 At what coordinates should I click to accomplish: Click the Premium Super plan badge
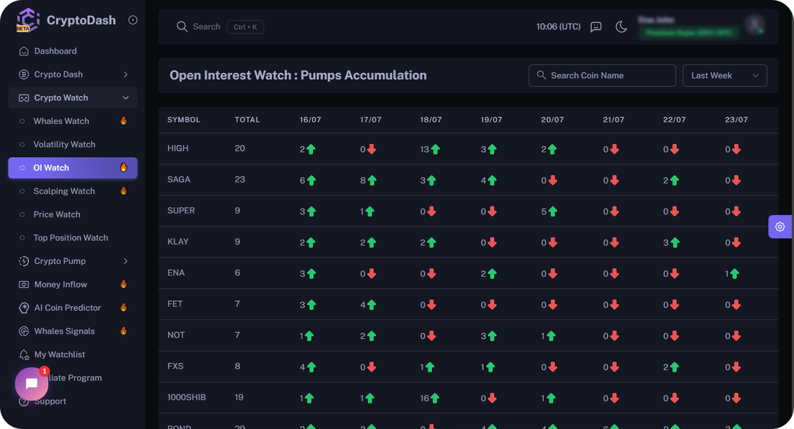689,33
